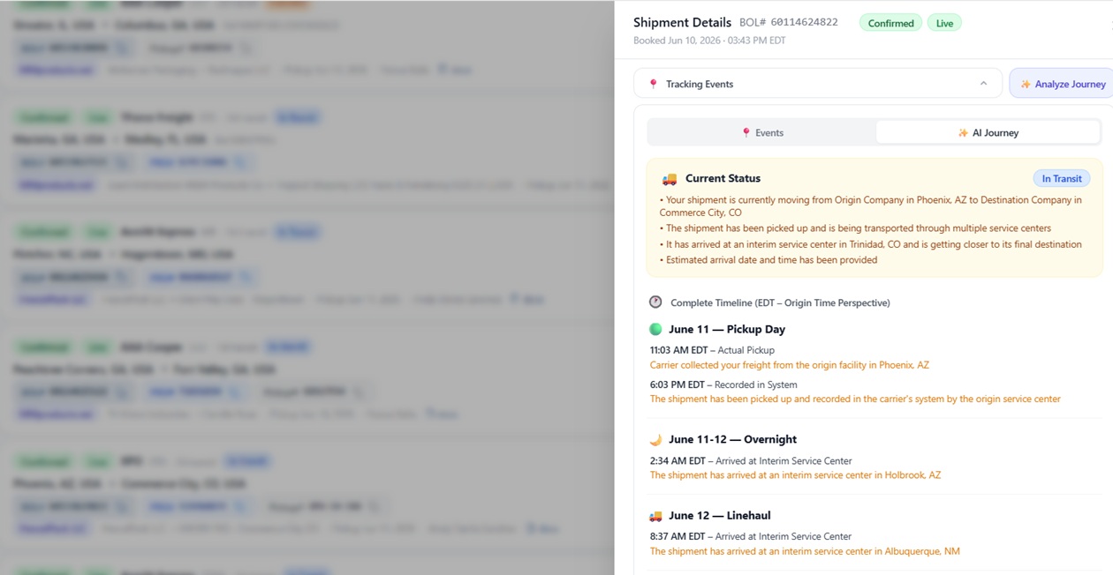1113x575 pixels.
Task: Click the In Transit badge
Action: 1062,178
